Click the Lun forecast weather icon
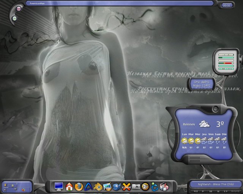Viewport: 243px width, 194px height. pos(185,141)
